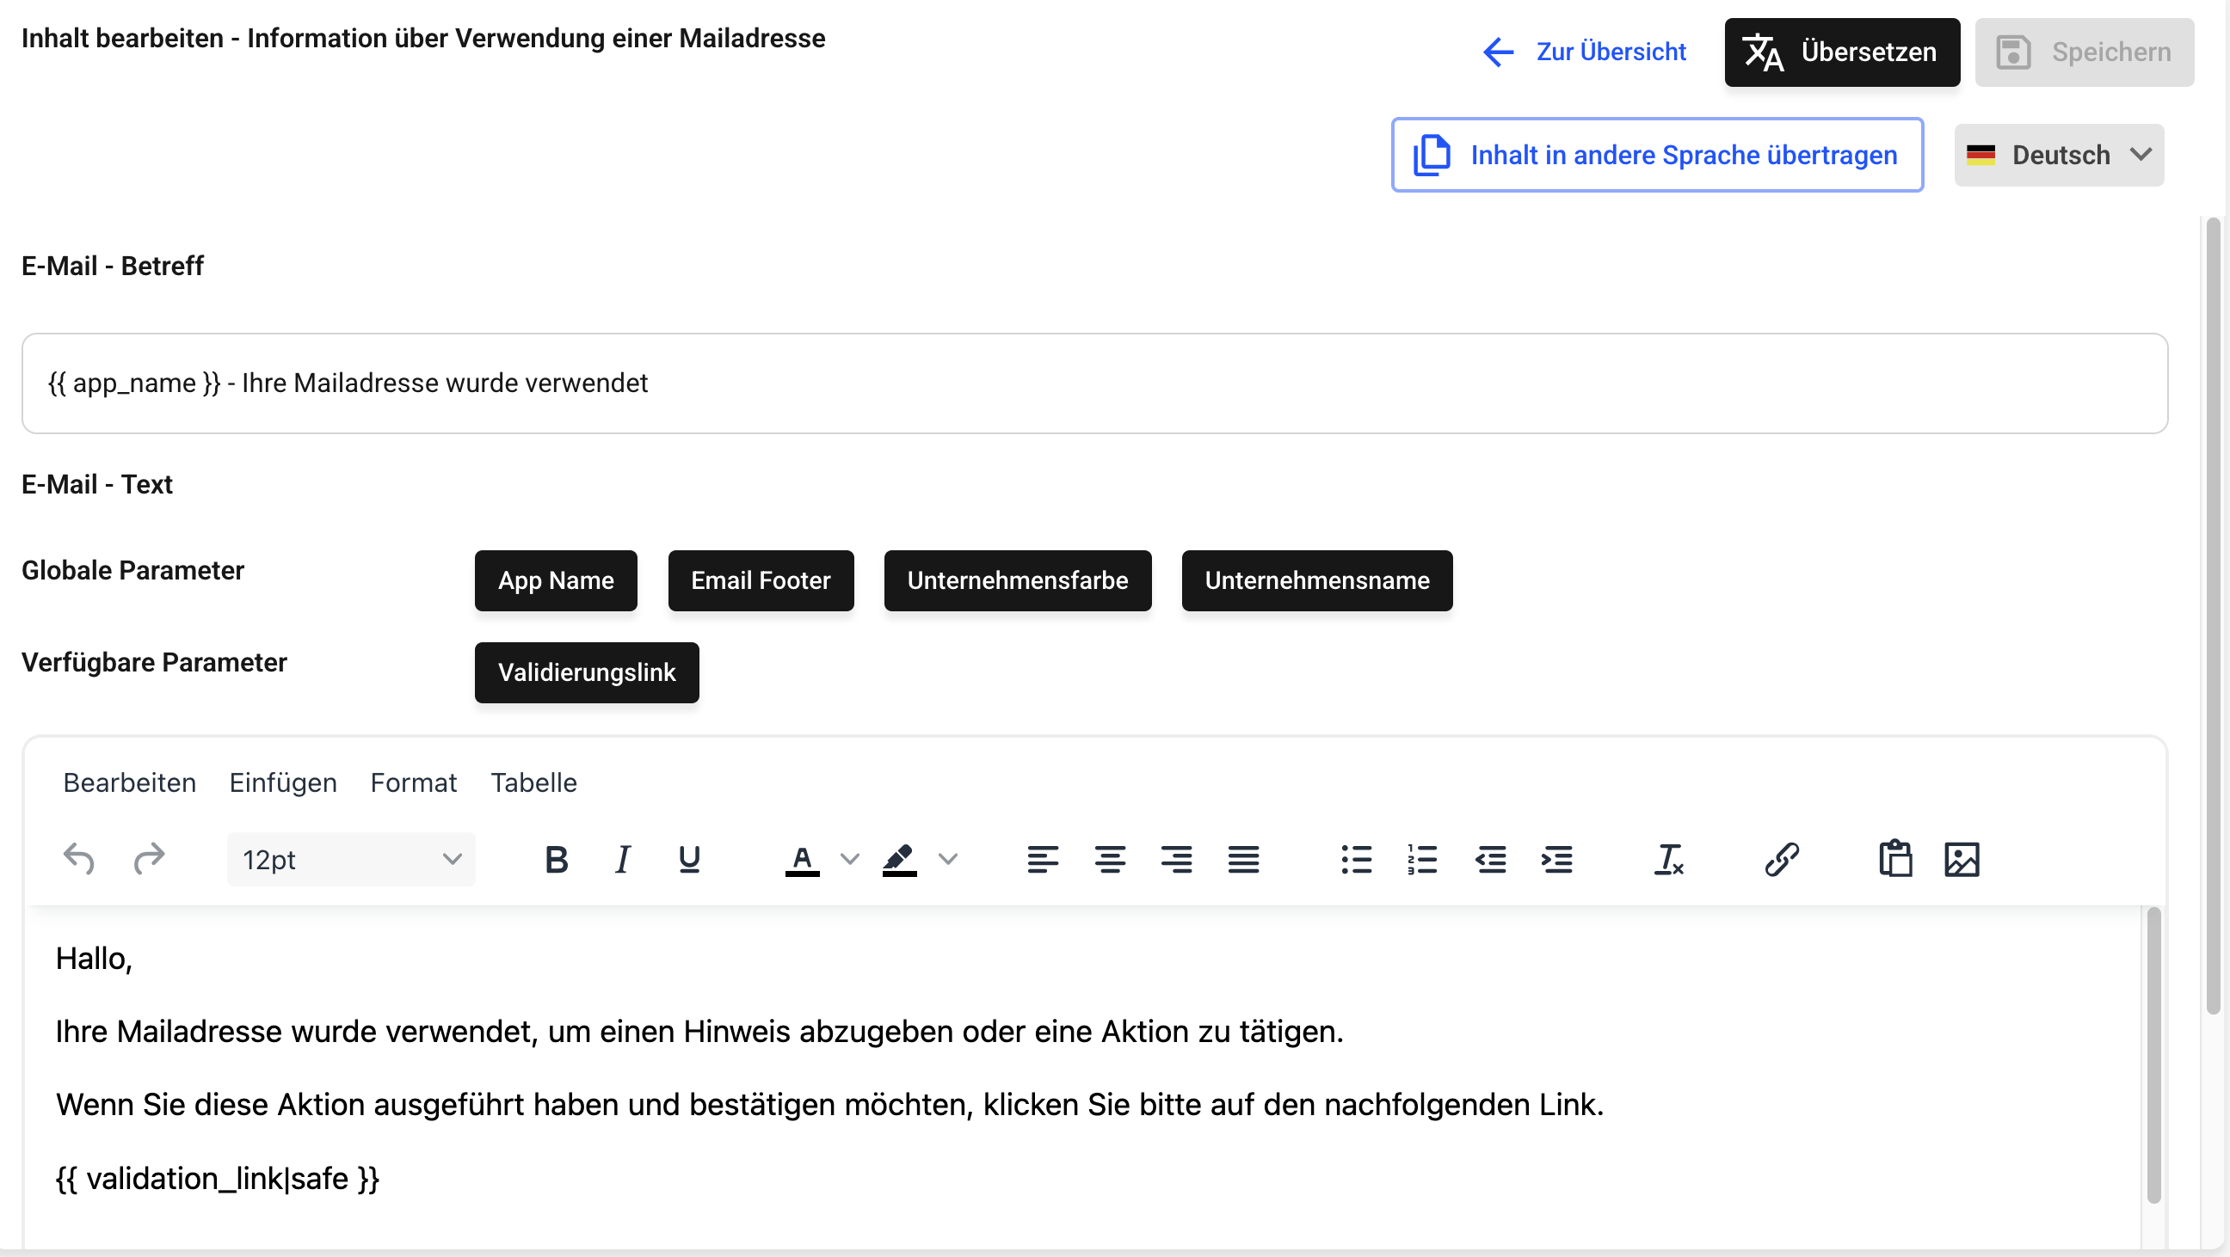Toggle italic formatting
This screenshot has width=2230, height=1257.
tap(622, 859)
